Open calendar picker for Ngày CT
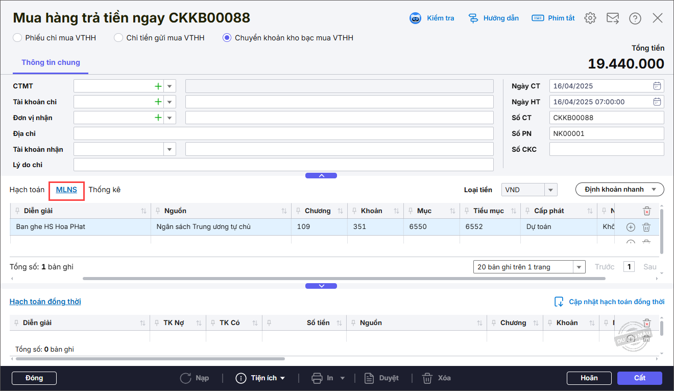Image resolution: width=674 pixels, height=391 pixels. click(657, 86)
